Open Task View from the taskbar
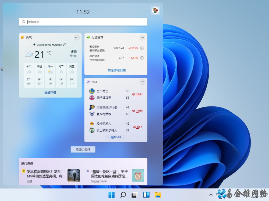 click(134, 195)
